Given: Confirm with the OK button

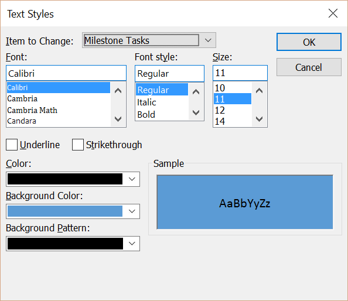Looking at the screenshot, I should 309,42.
